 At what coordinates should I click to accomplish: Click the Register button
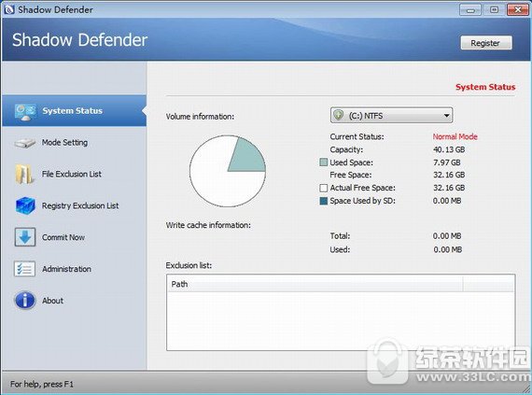pyautogui.click(x=486, y=43)
